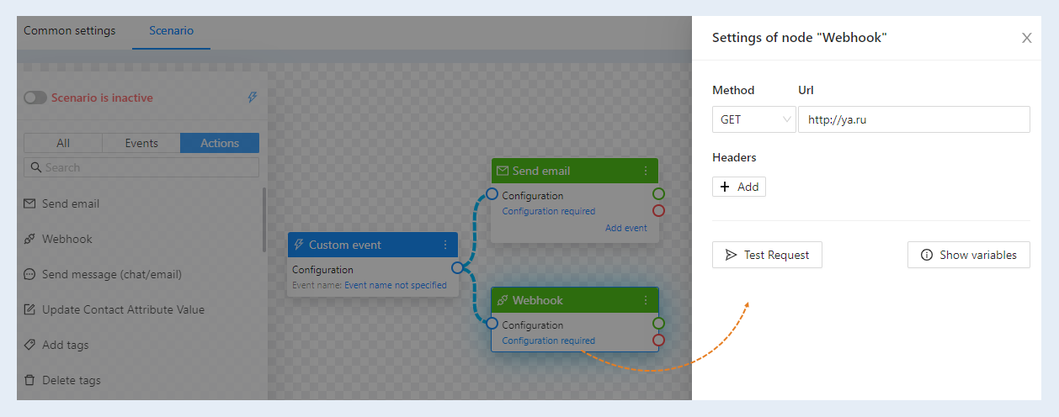Click the plus icon on the Add header button

click(725, 187)
